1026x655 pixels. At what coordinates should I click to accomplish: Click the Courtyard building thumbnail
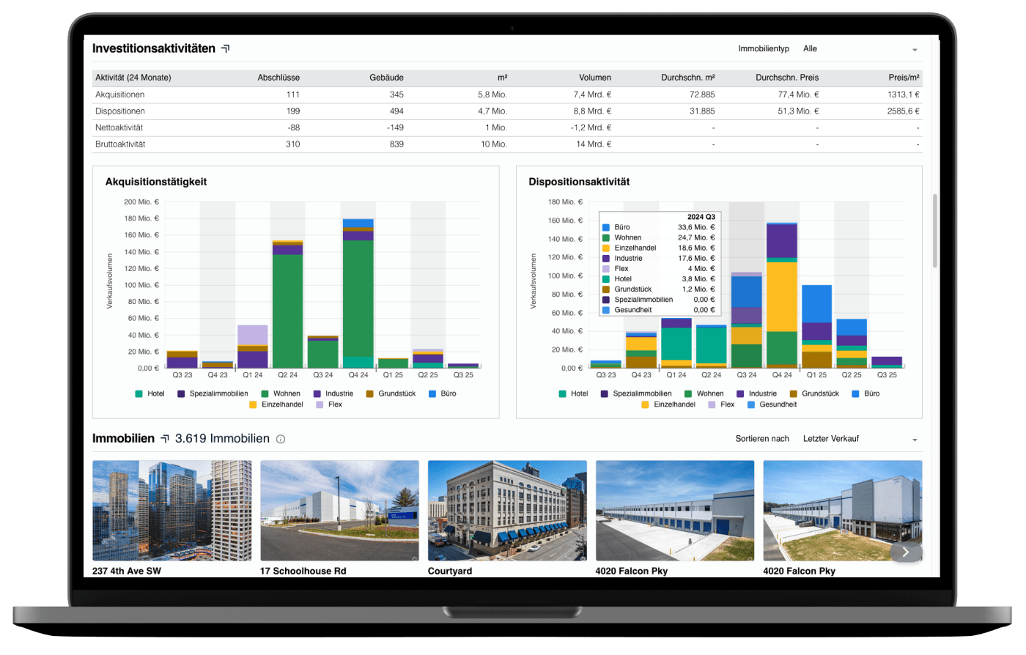(507, 510)
